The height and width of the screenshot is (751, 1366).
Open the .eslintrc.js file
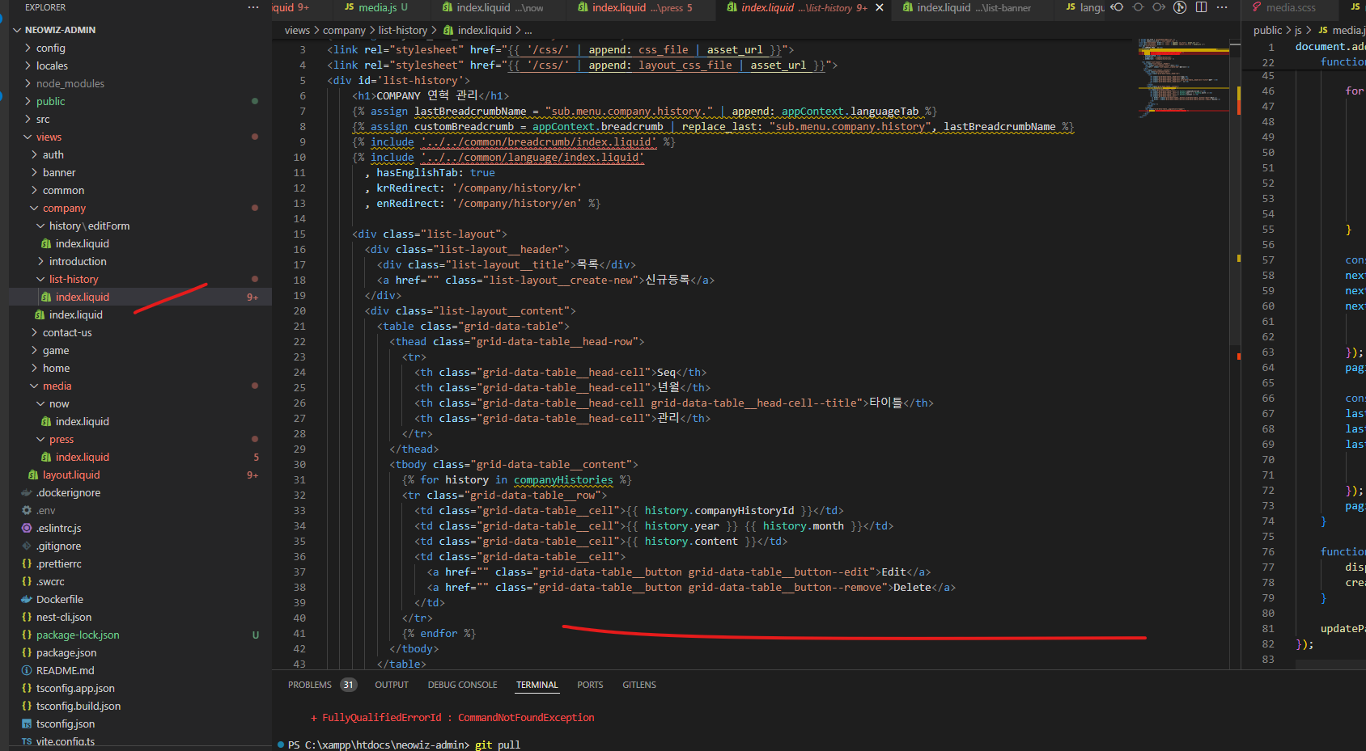coord(140,528)
